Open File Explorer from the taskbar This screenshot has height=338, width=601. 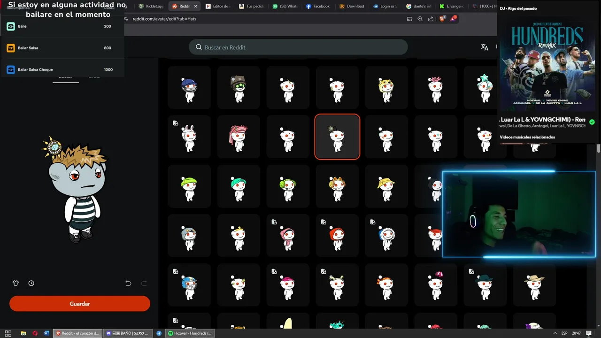23,333
